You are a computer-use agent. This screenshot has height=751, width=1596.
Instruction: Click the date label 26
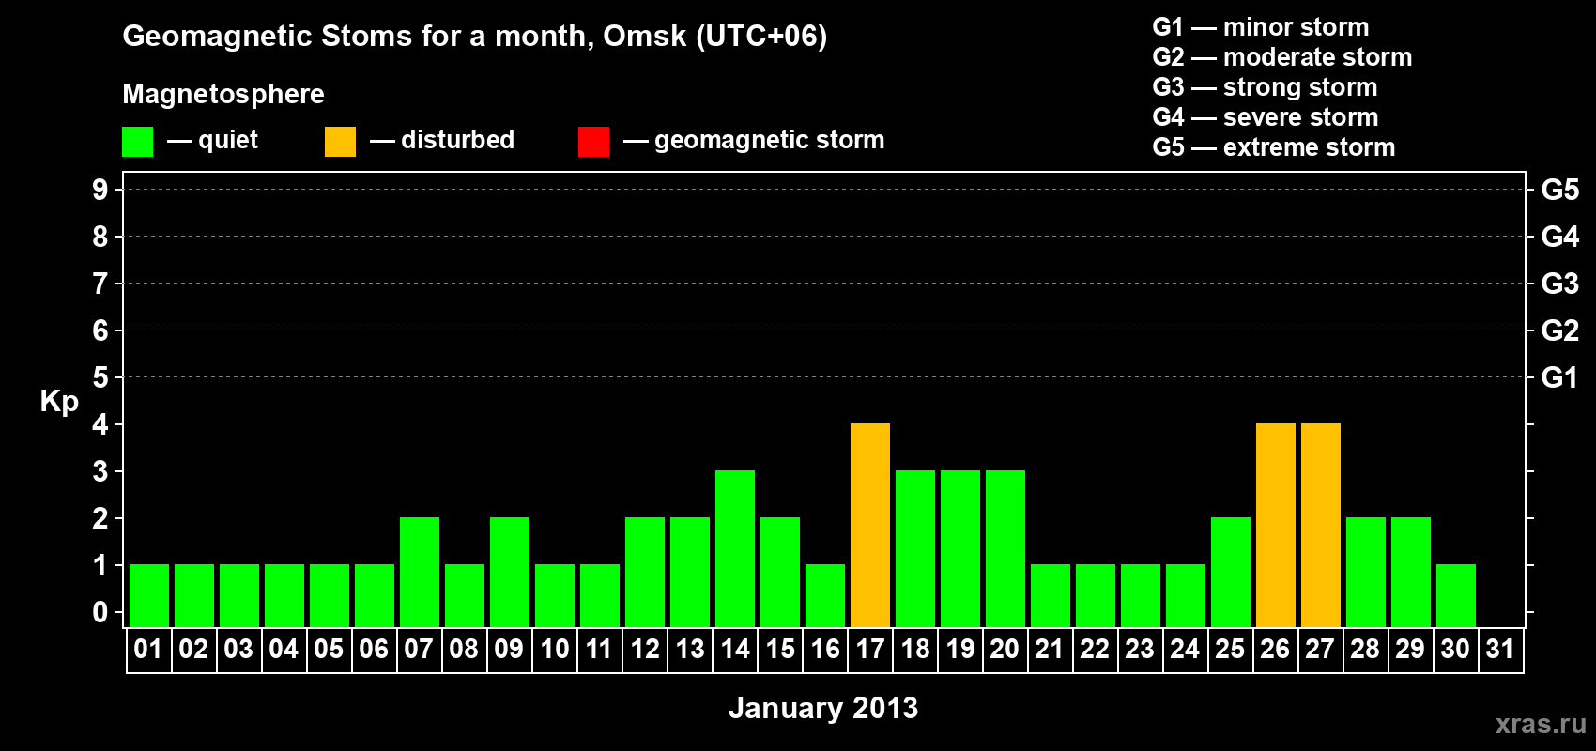pos(1275,649)
